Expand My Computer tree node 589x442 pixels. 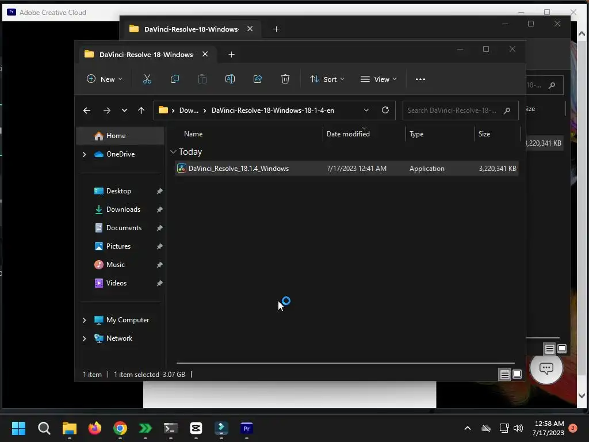pos(84,320)
